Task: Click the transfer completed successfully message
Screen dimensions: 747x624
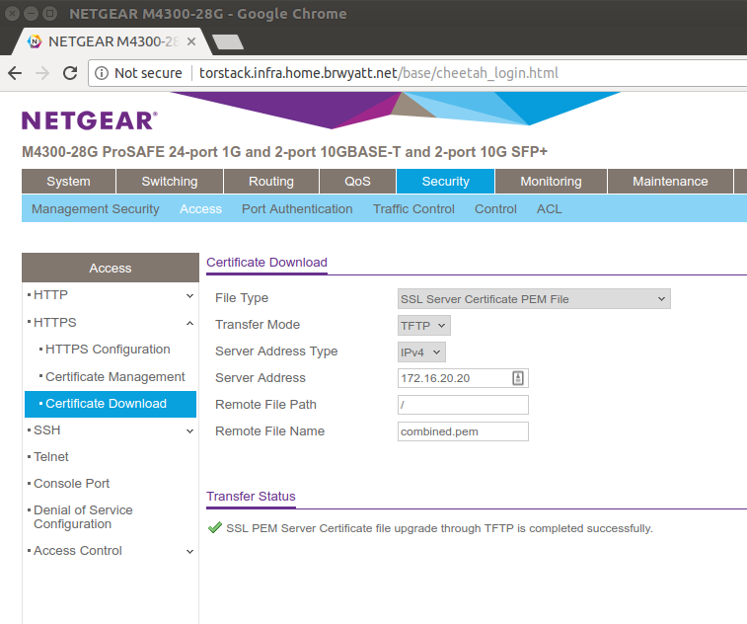Action: pos(439,528)
